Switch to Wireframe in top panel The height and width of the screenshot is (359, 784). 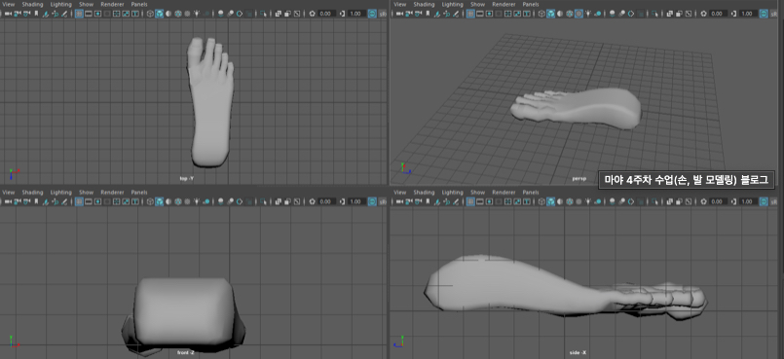[x=150, y=14]
